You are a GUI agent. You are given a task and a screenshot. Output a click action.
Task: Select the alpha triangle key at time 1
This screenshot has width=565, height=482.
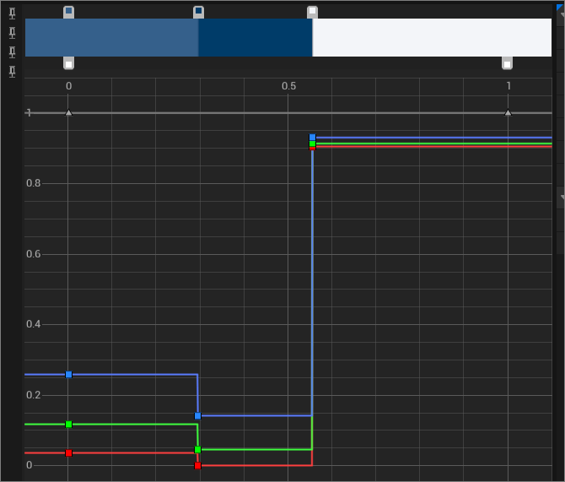coord(508,112)
